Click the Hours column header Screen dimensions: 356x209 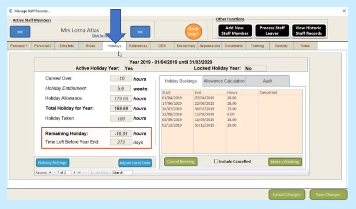tap(243, 93)
